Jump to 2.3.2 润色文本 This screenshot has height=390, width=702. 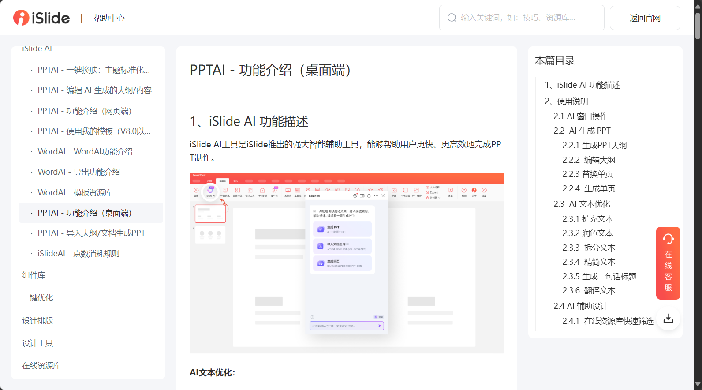click(x=587, y=233)
